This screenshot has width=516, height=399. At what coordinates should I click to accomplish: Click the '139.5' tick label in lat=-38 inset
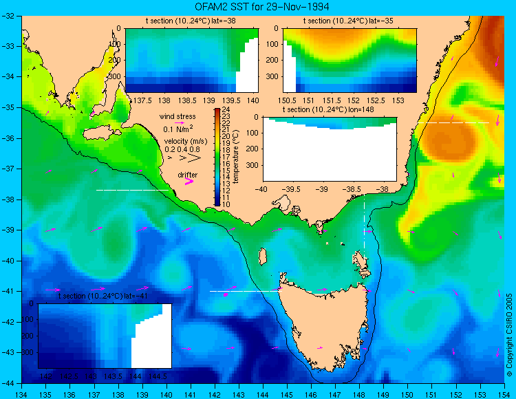(x=231, y=100)
